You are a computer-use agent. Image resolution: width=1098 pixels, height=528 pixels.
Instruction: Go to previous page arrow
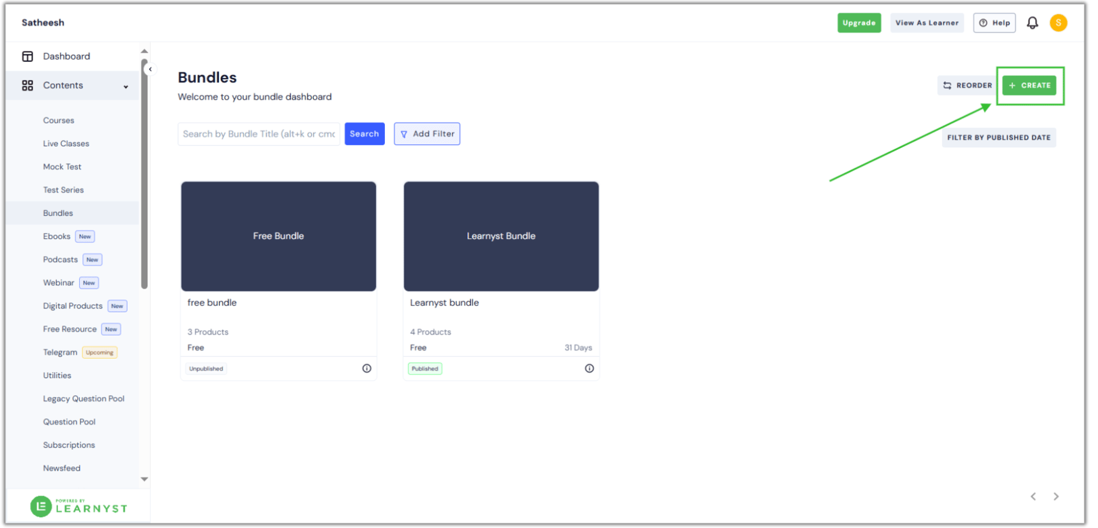1033,496
